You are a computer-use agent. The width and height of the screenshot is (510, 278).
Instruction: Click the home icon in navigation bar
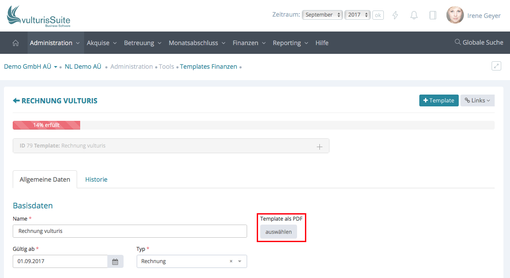[x=16, y=43]
